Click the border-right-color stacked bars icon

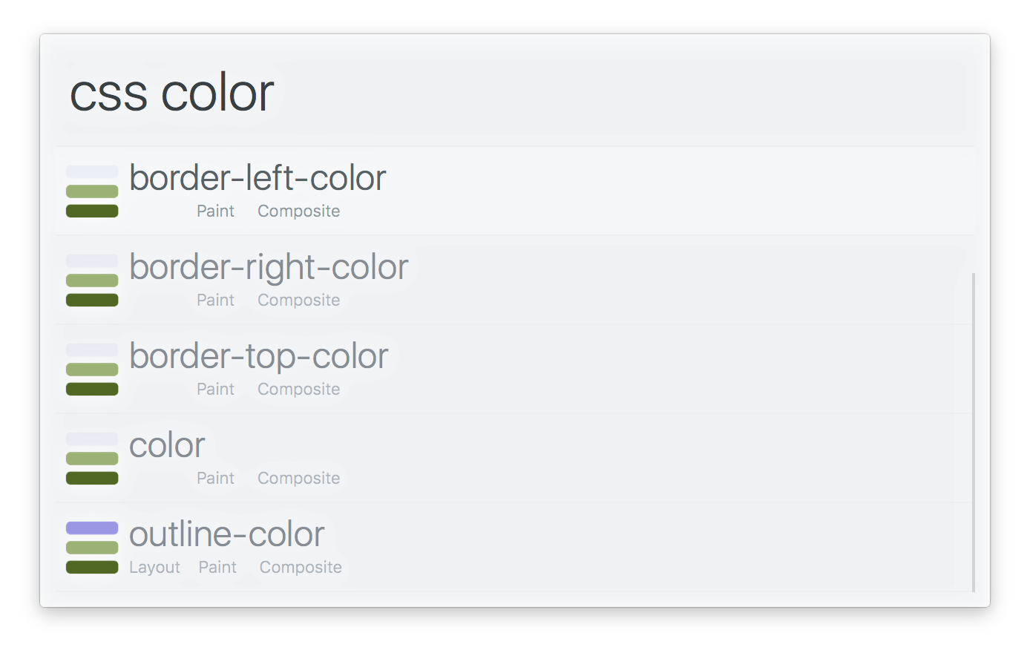pos(92,280)
